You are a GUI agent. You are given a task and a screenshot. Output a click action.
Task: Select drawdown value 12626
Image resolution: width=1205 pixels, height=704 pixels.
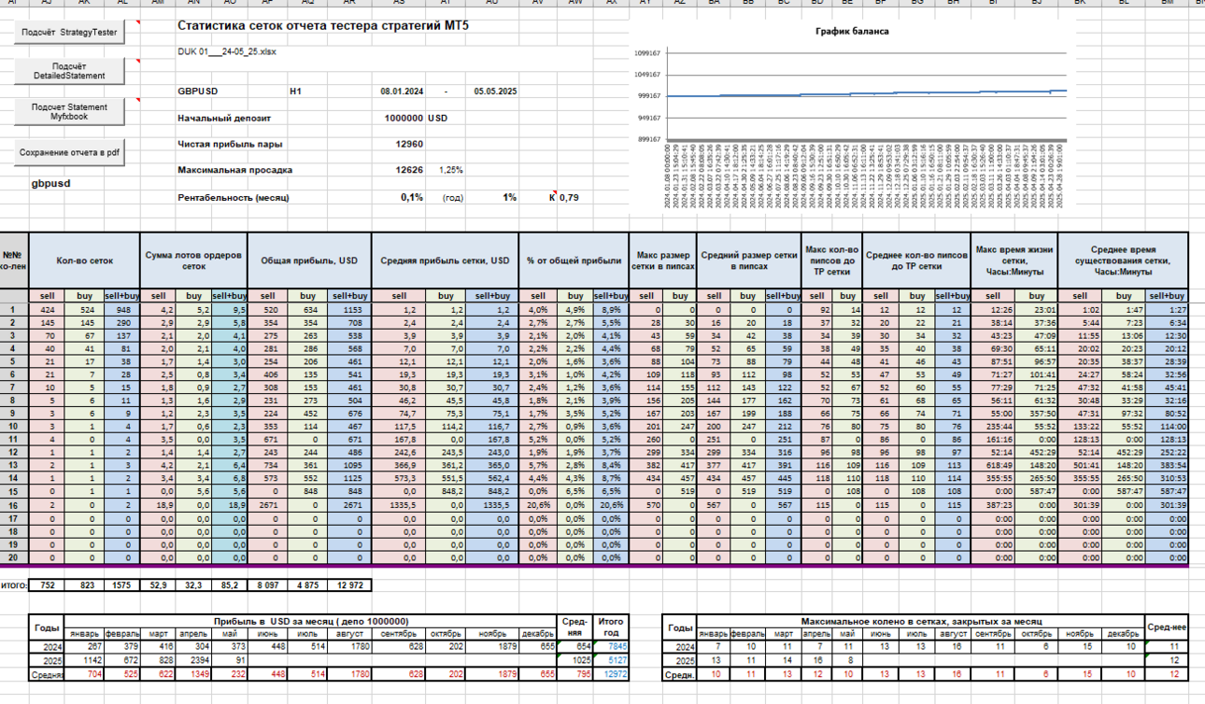tap(409, 171)
